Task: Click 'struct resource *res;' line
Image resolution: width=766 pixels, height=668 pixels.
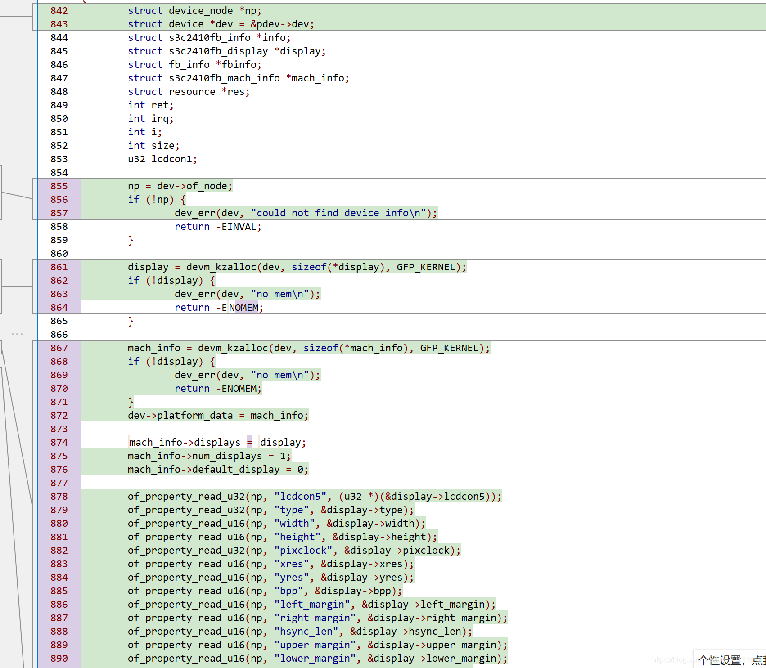Action: 189,91
